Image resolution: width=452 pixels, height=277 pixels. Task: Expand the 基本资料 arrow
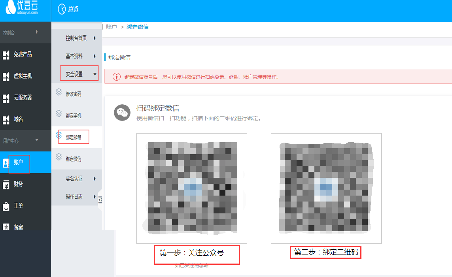point(95,56)
